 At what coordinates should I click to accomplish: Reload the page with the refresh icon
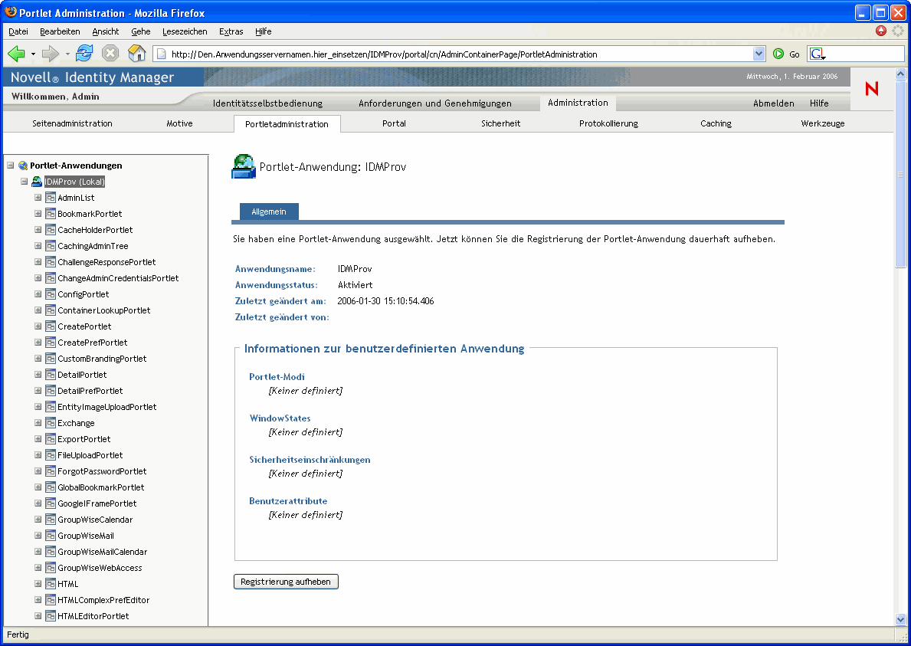84,54
